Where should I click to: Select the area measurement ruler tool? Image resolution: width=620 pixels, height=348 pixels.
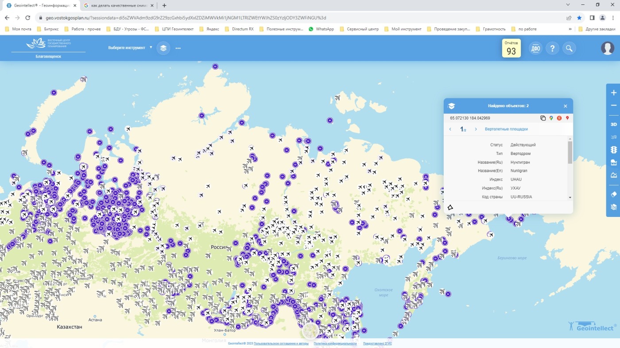[614, 162]
